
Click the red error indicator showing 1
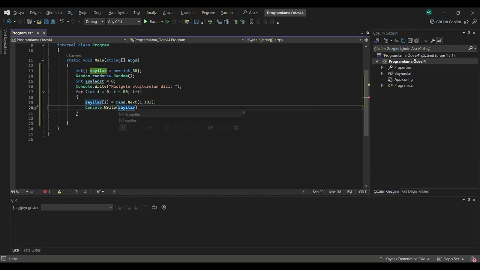(46, 192)
